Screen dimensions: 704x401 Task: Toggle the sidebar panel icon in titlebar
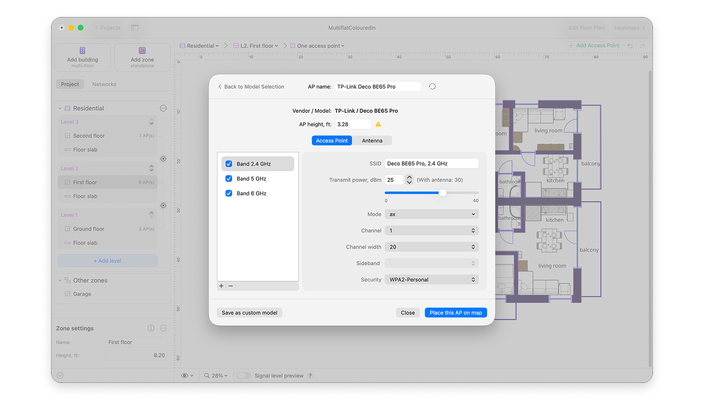(135, 28)
